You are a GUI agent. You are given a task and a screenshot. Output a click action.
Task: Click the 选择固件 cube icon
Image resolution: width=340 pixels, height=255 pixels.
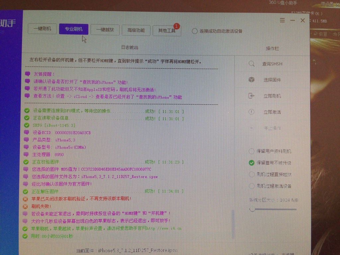[251, 80]
